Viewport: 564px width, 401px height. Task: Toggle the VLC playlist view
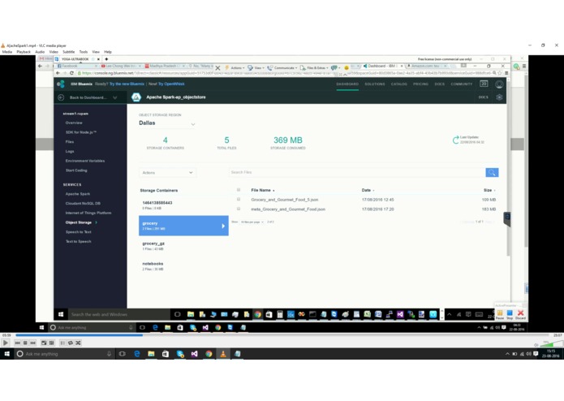pyautogui.click(x=62, y=343)
